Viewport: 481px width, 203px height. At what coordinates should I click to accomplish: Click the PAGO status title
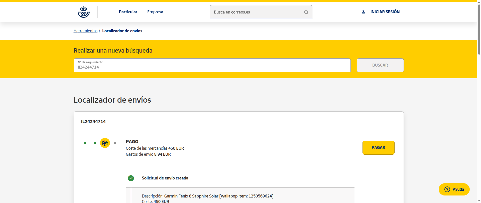[x=132, y=142]
